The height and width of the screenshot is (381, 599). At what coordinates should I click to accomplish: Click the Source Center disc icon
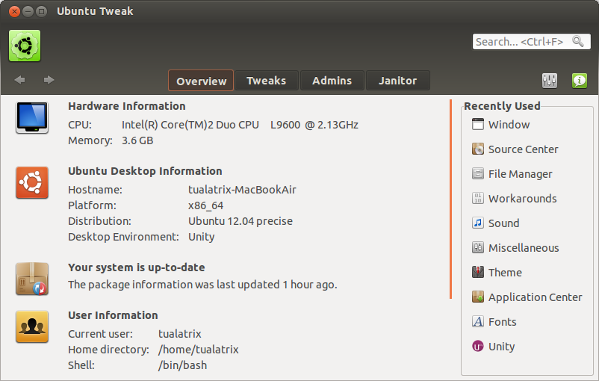[x=478, y=149]
